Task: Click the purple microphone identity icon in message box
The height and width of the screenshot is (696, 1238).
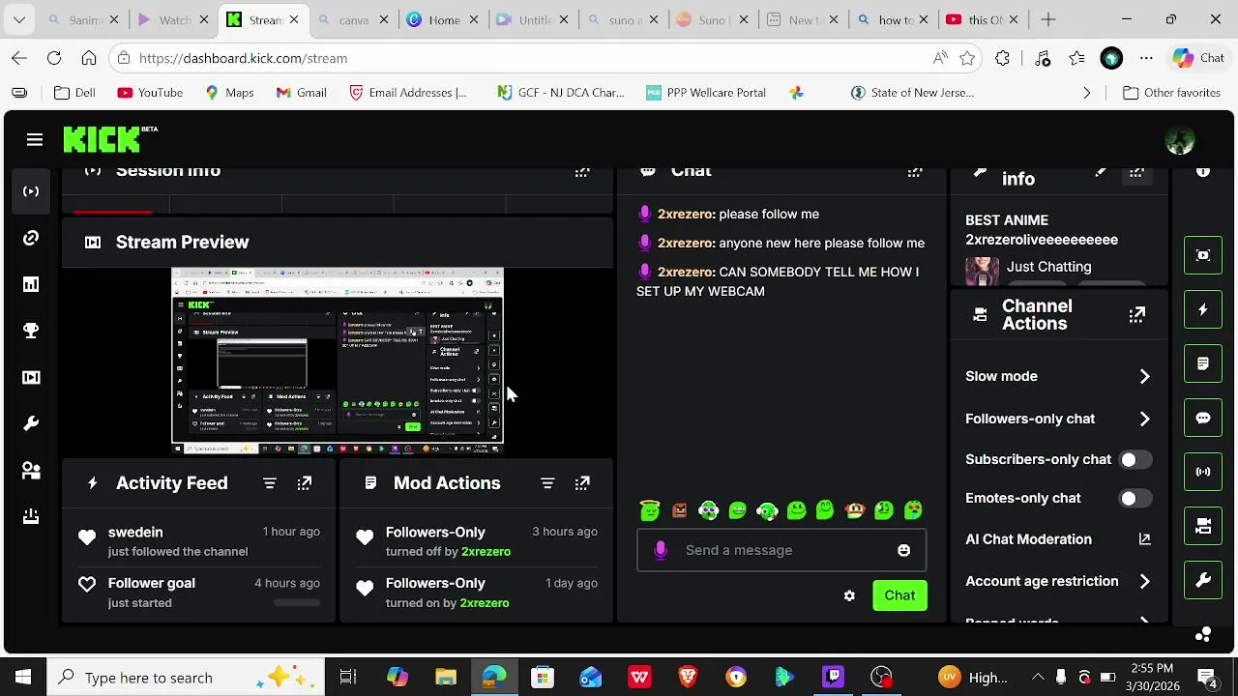Action: point(661,550)
